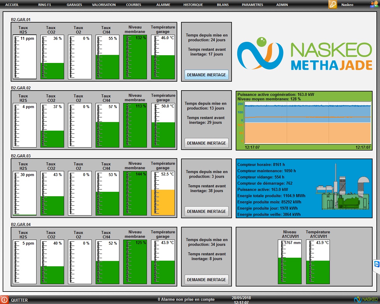This screenshot has height=304, width=380.
Task: Click the date 28/05/2018 in status bar
Action: coord(241,298)
